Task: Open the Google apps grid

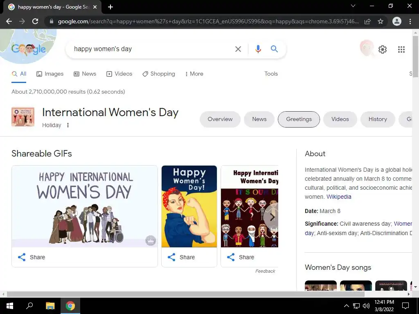Action: click(401, 49)
